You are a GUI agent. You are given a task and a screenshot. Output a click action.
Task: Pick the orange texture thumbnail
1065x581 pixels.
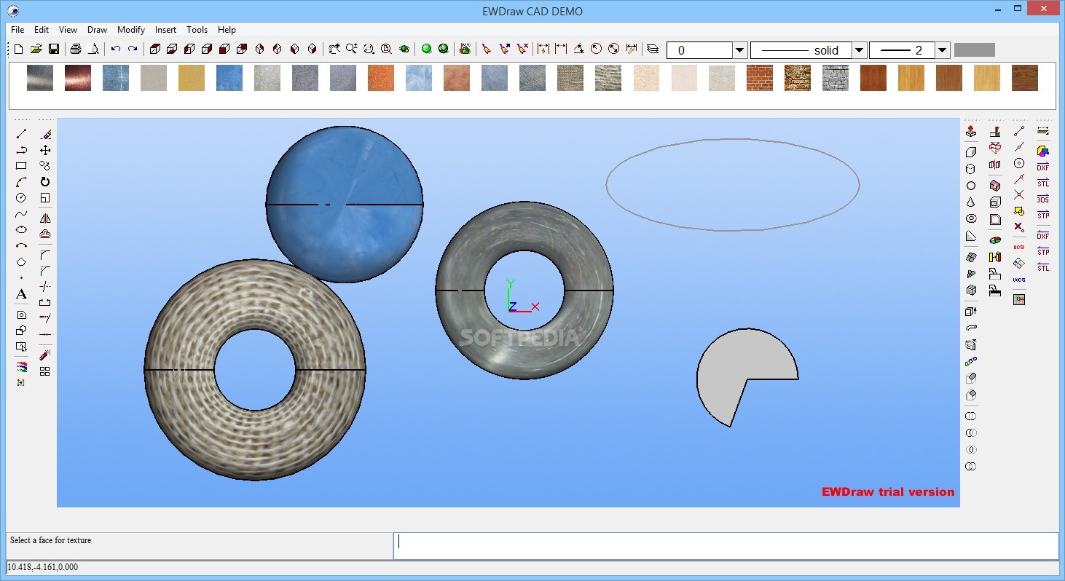coord(381,78)
